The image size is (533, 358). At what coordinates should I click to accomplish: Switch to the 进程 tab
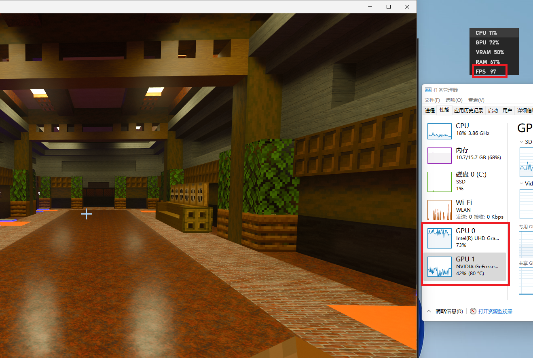pos(430,110)
